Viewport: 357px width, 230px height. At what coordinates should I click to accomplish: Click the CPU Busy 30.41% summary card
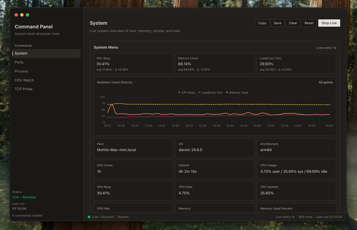pyautogui.click(x=133, y=64)
